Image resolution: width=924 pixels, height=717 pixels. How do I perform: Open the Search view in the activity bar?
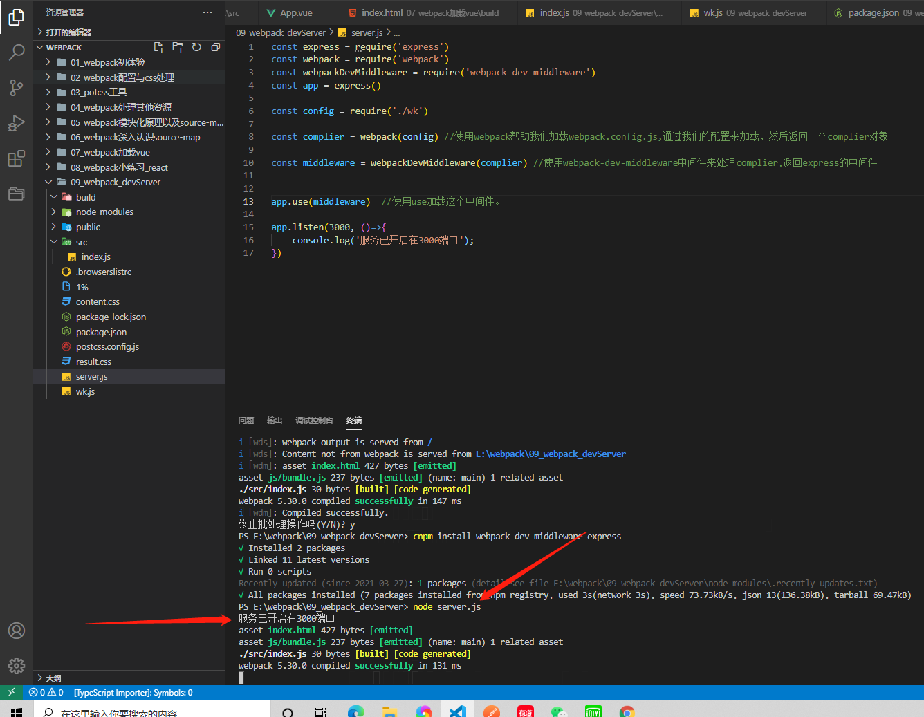17,52
